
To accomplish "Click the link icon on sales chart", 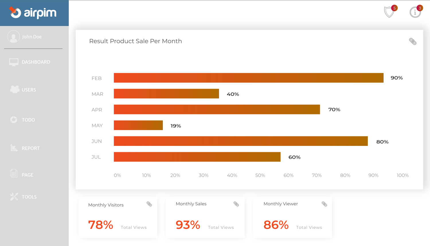I will click(x=413, y=41).
